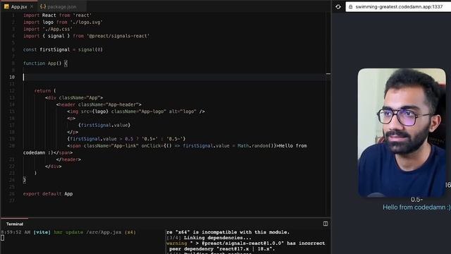Click the lock icon in address bar

[351, 6]
